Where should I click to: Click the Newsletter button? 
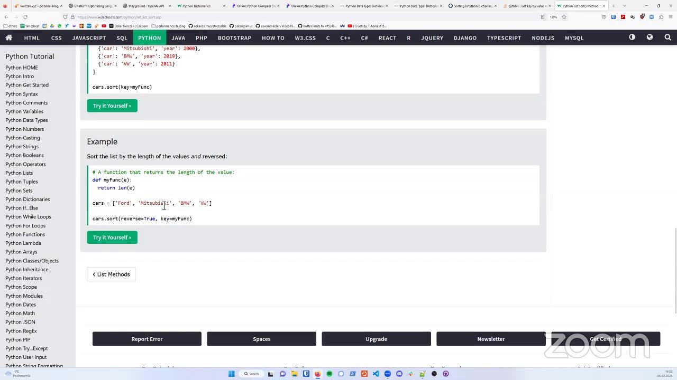point(491,339)
